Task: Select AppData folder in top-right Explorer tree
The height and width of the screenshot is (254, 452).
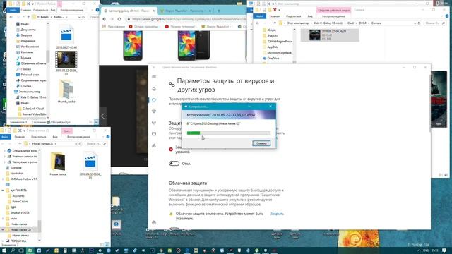Action: pyautogui.click(x=270, y=47)
